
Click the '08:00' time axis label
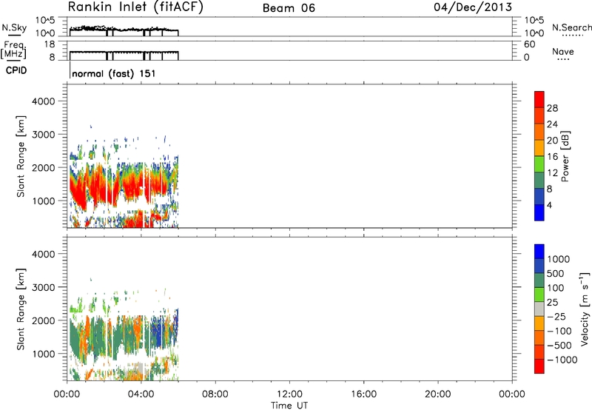215,394
